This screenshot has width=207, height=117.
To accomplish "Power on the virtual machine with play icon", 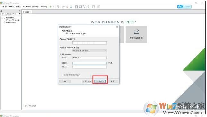I will [x=51, y=7].
